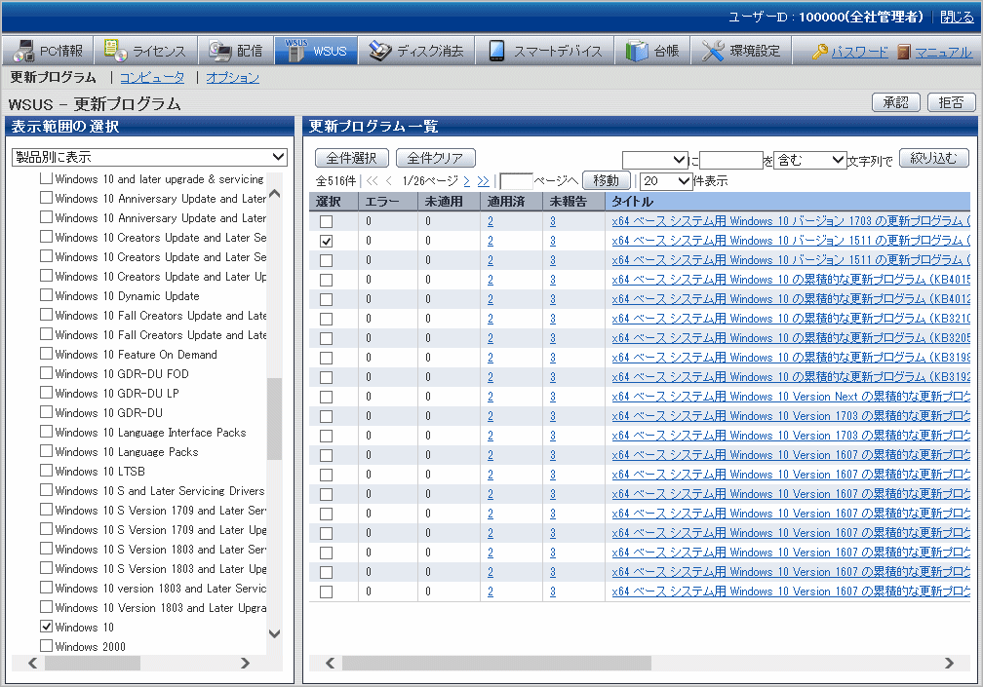983x687 pixels.
Task: Select the WSUS server icon
Action: pyautogui.click(x=295, y=50)
